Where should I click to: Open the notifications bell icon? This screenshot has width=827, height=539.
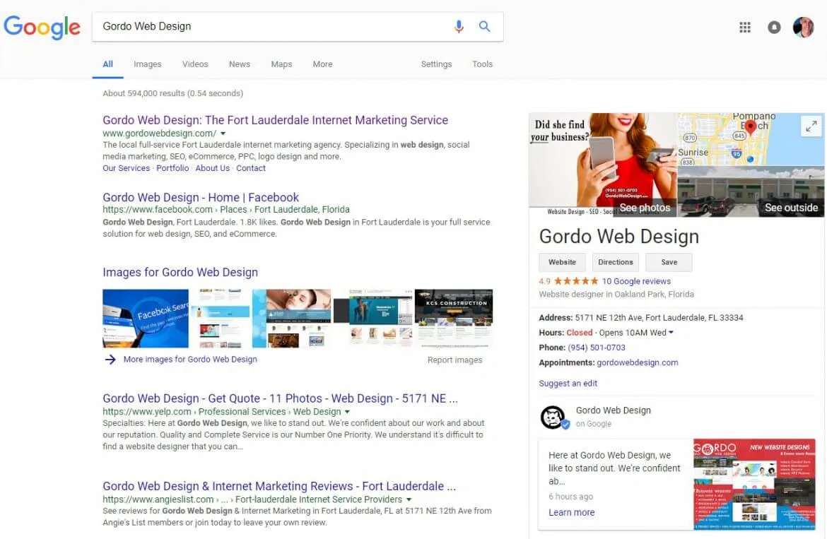click(x=774, y=27)
